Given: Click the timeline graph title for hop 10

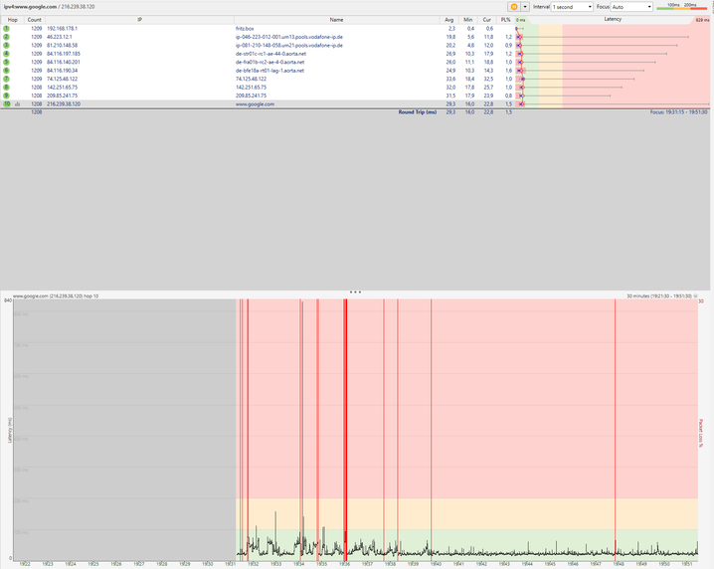Looking at the screenshot, I should click(x=56, y=296).
